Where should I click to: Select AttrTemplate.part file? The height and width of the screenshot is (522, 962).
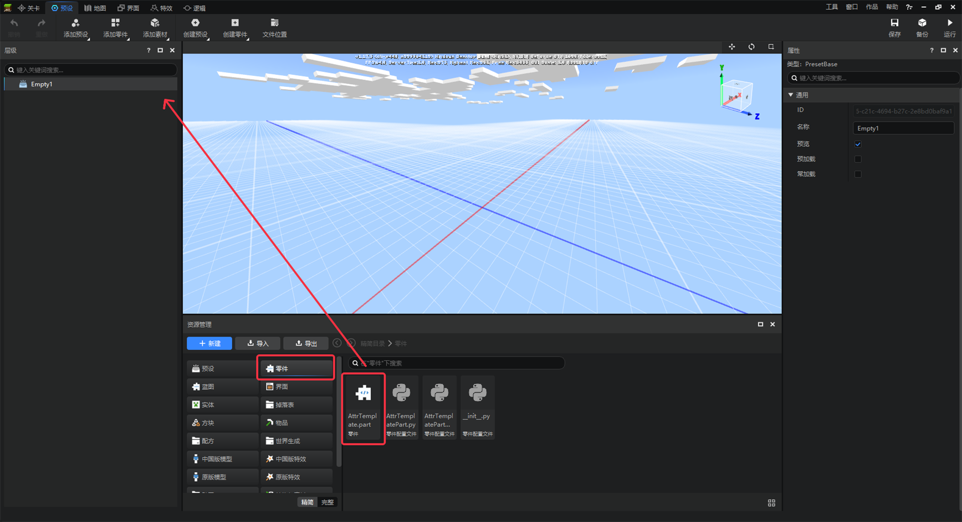click(x=363, y=408)
